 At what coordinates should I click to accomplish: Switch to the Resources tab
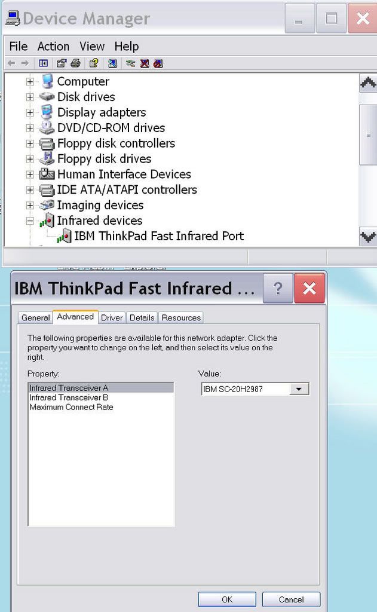point(182,317)
